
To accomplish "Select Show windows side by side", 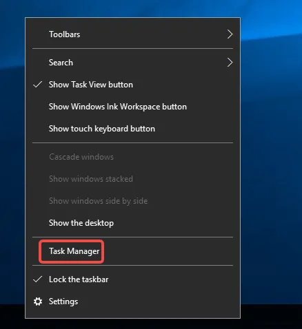I will [x=132, y=201].
